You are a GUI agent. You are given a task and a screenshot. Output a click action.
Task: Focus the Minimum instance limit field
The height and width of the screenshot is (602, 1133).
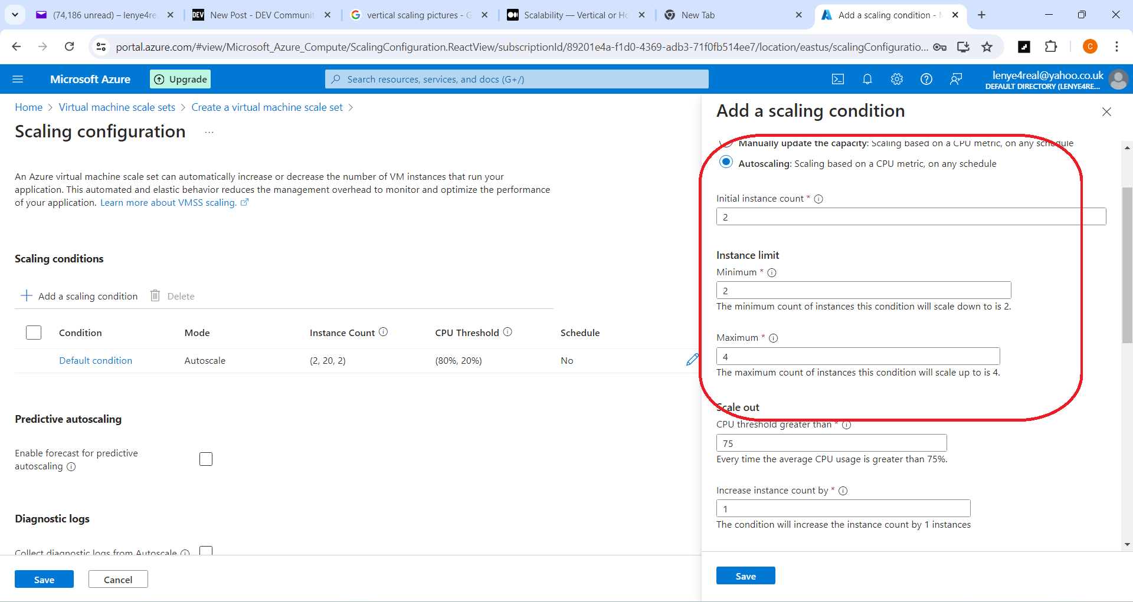[864, 290]
